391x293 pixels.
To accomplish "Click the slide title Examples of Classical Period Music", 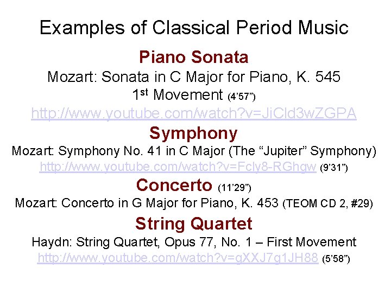I will (194, 28).
